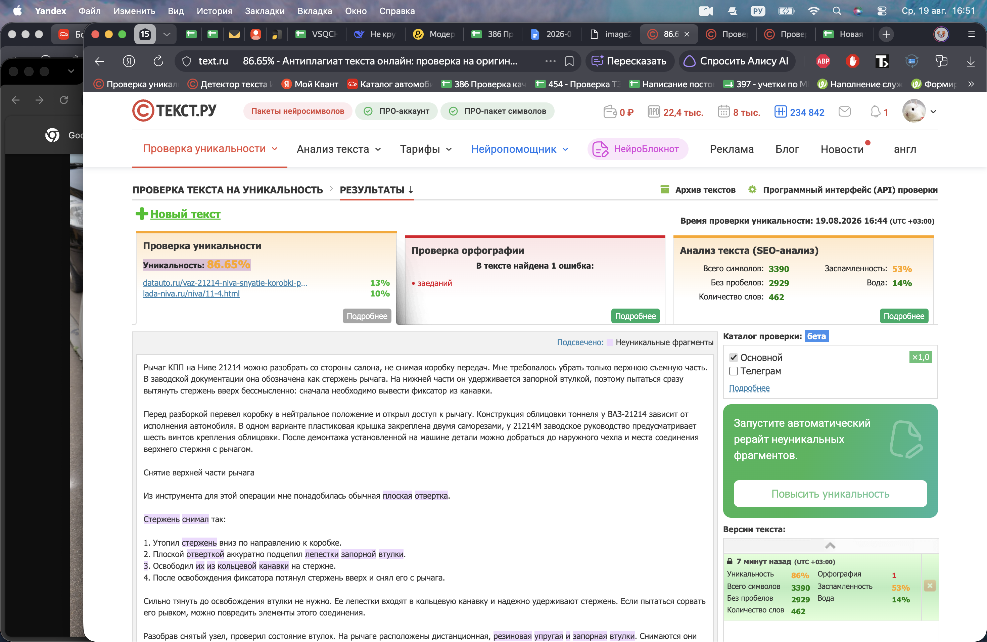Collapse text versions with up chevron
Image resolution: width=987 pixels, height=642 pixels.
point(830,546)
